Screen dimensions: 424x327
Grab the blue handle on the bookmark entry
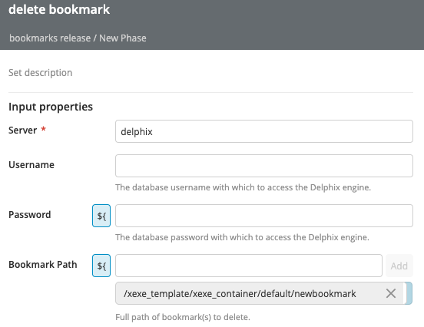pyautogui.click(x=409, y=293)
